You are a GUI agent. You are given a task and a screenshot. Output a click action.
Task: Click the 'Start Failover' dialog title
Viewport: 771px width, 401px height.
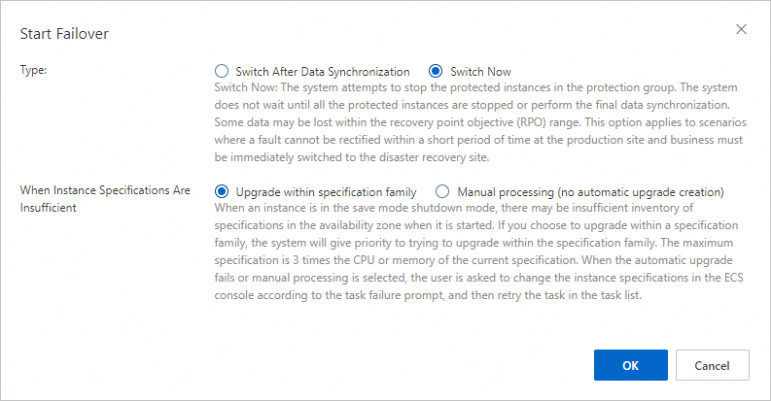pyautogui.click(x=64, y=34)
